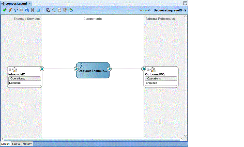Click the OutboundMQ adapter gear icon
Screen dimensions: 244x147
coord(153,70)
